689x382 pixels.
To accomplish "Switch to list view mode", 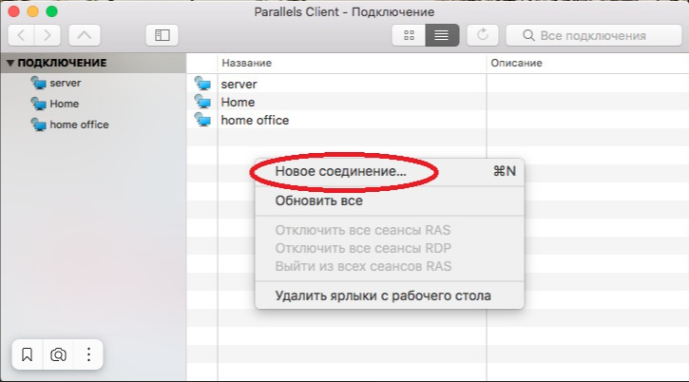I will tap(442, 35).
